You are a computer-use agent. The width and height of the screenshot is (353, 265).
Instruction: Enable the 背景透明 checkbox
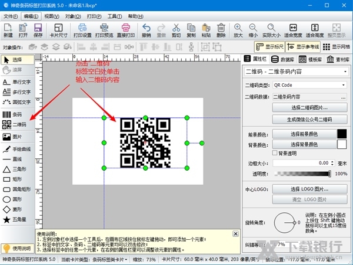point(275,153)
